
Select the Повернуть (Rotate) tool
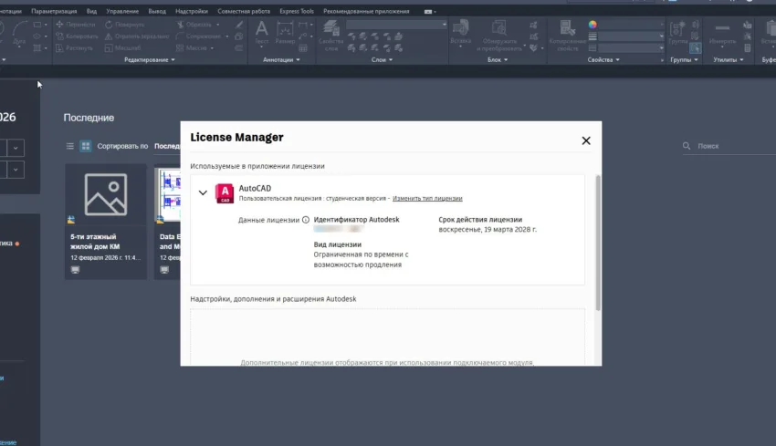(x=125, y=25)
